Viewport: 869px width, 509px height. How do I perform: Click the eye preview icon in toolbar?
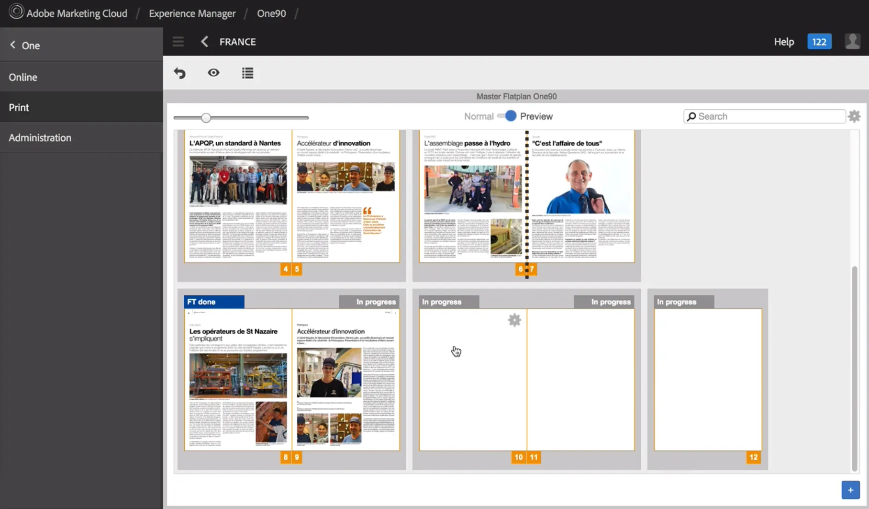(213, 73)
